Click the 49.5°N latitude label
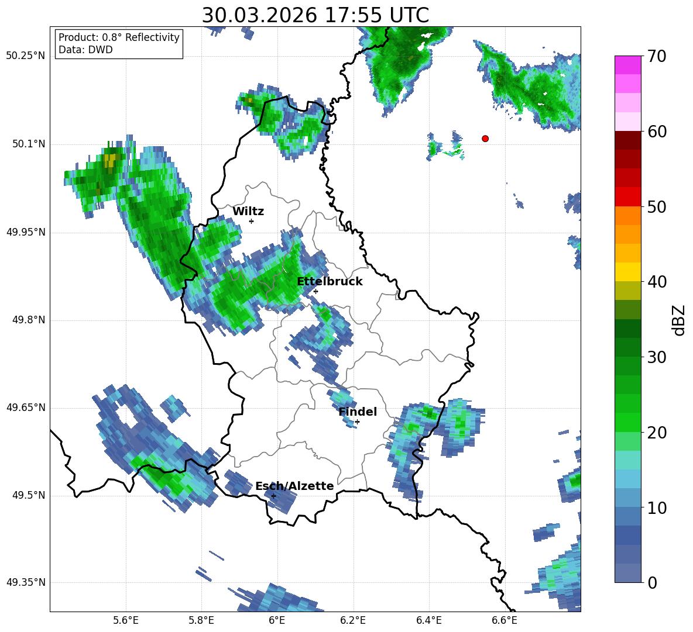The height and width of the screenshot is (632, 693). point(29,495)
